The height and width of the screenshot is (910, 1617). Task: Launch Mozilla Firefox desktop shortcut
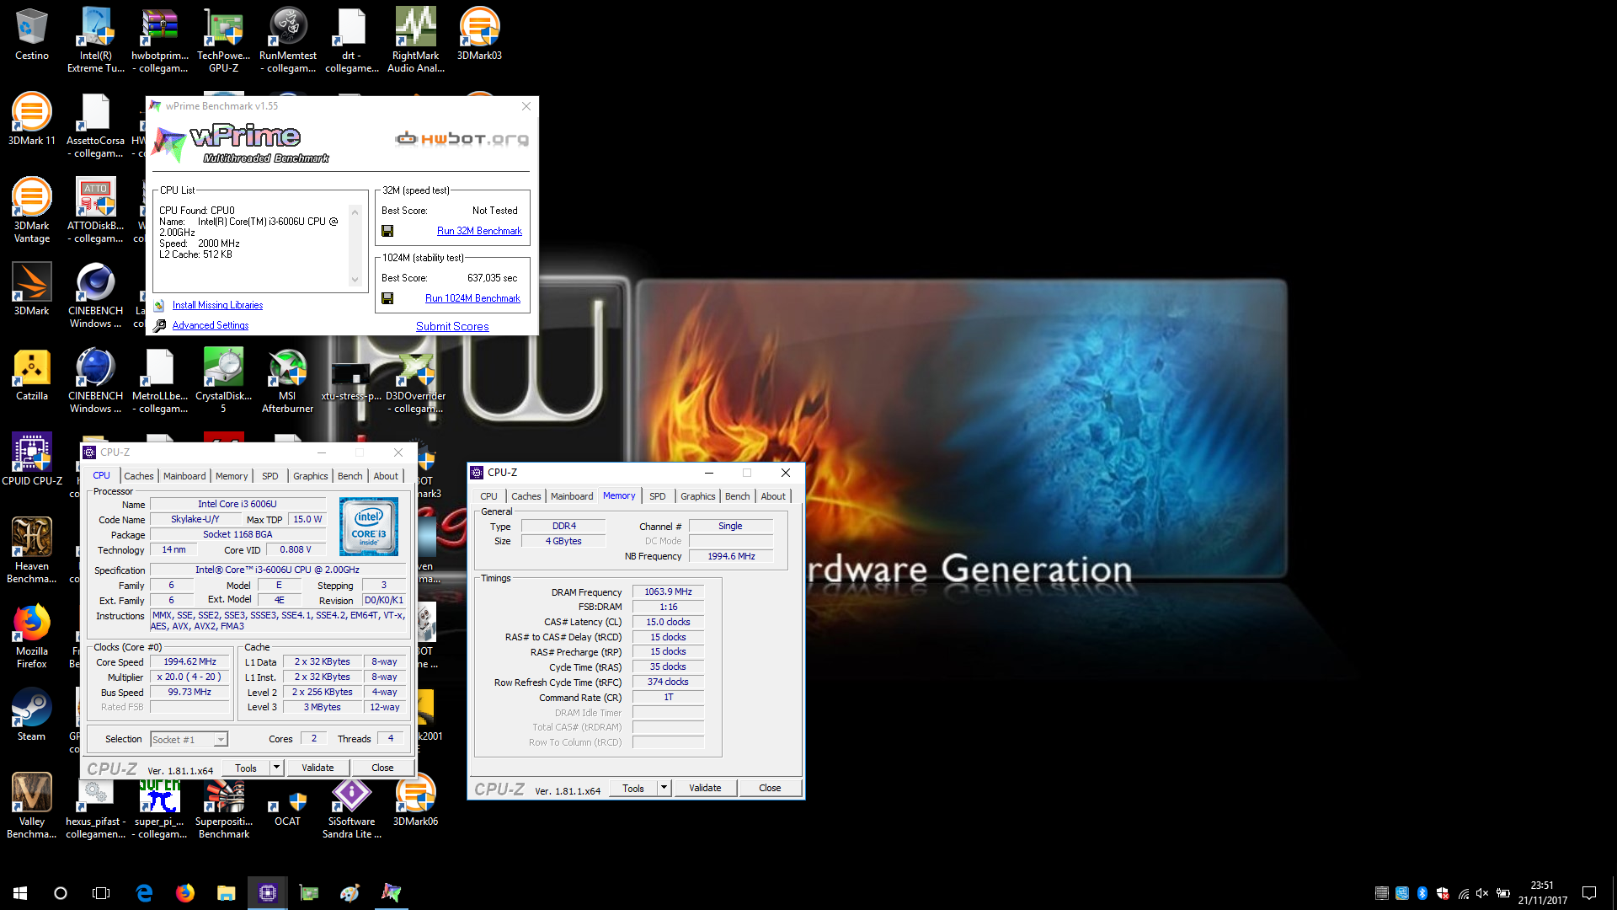pyautogui.click(x=31, y=635)
